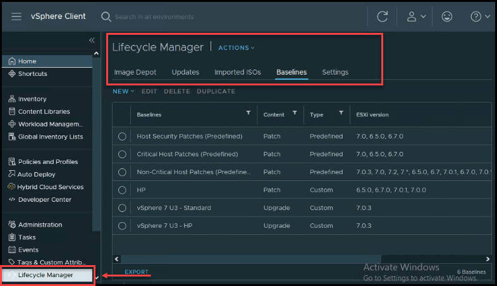Image resolution: width=497 pixels, height=286 pixels.
Task: Click the Auto Deploy icon
Action: click(x=12, y=174)
